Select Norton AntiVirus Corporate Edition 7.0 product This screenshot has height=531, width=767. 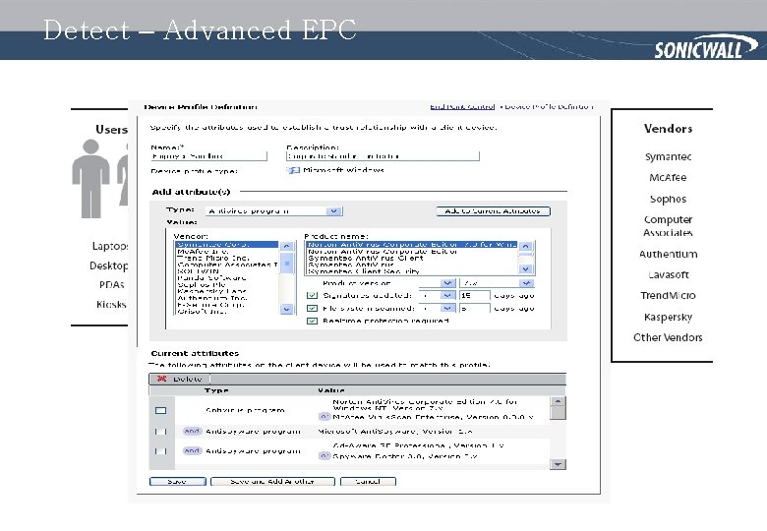(x=412, y=245)
